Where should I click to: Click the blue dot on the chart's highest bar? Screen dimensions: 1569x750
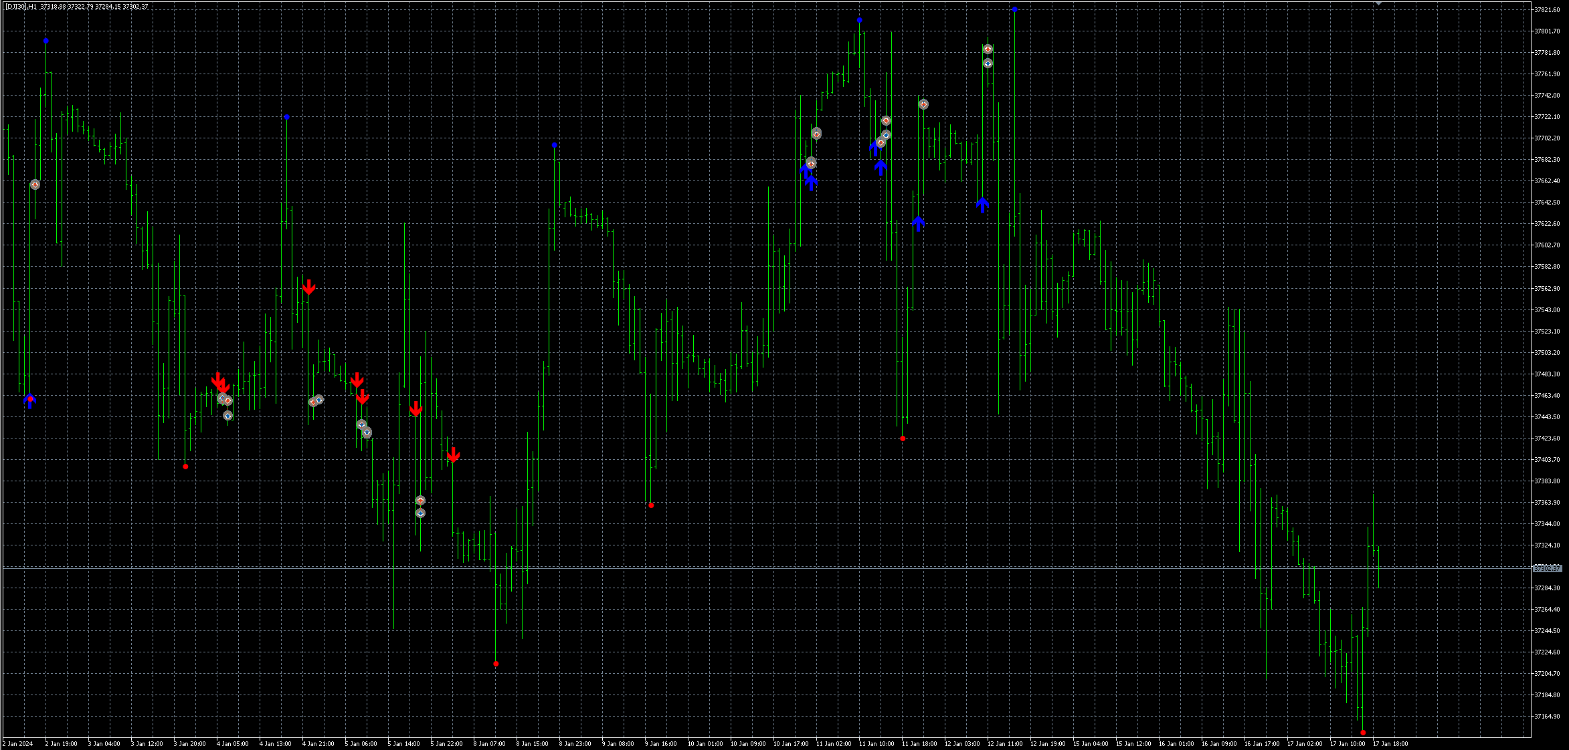pyautogui.click(x=1015, y=9)
